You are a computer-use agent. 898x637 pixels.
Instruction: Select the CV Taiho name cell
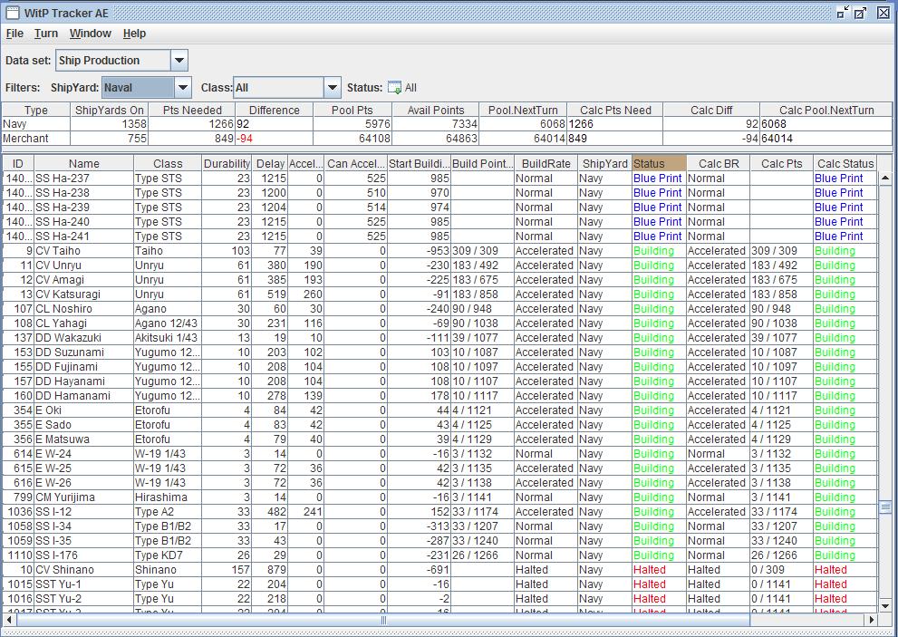pos(83,251)
